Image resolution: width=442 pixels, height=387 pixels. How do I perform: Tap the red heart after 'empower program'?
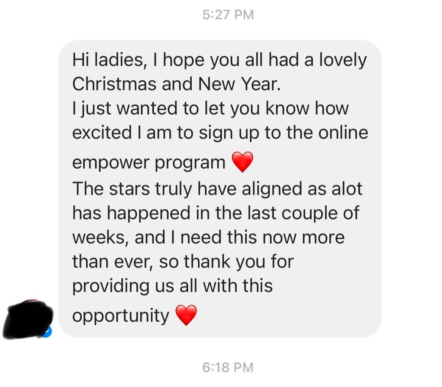click(x=243, y=162)
